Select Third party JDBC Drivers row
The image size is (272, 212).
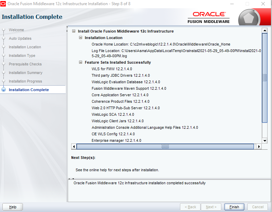(x=120, y=75)
